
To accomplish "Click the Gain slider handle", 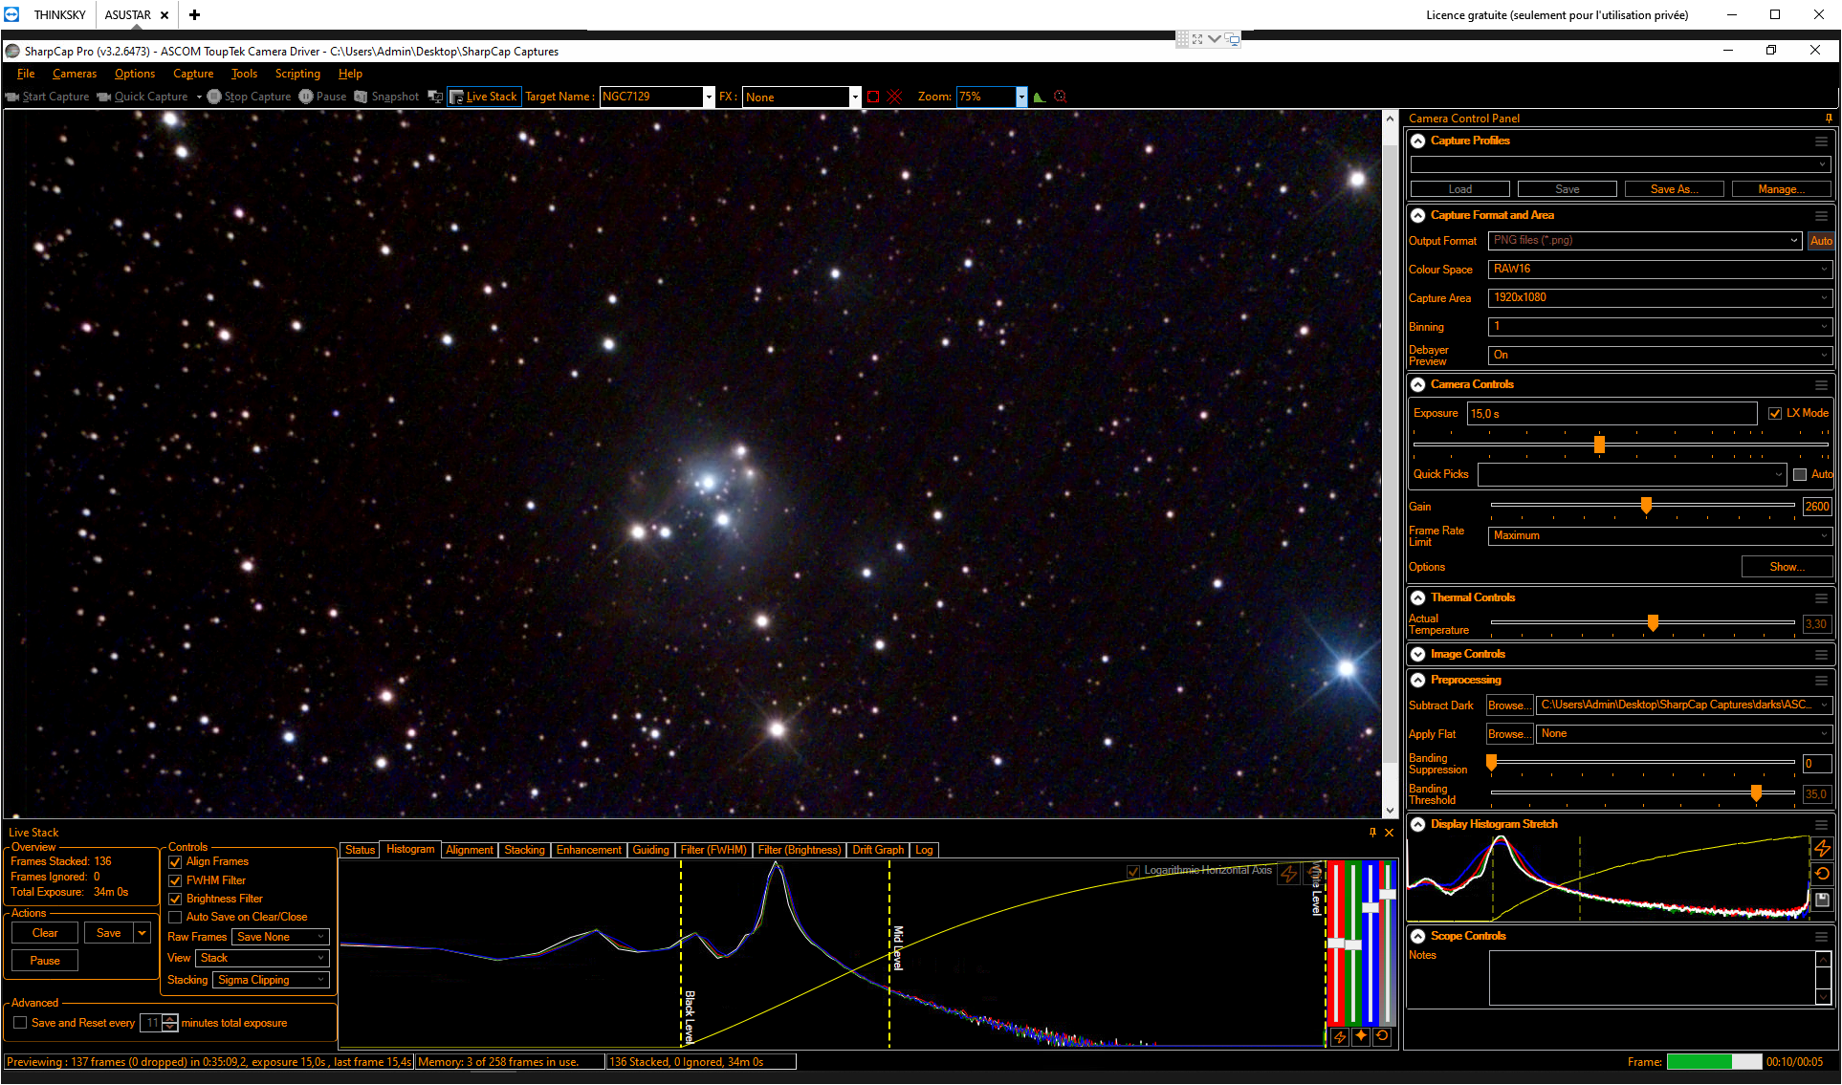I will click(1646, 505).
